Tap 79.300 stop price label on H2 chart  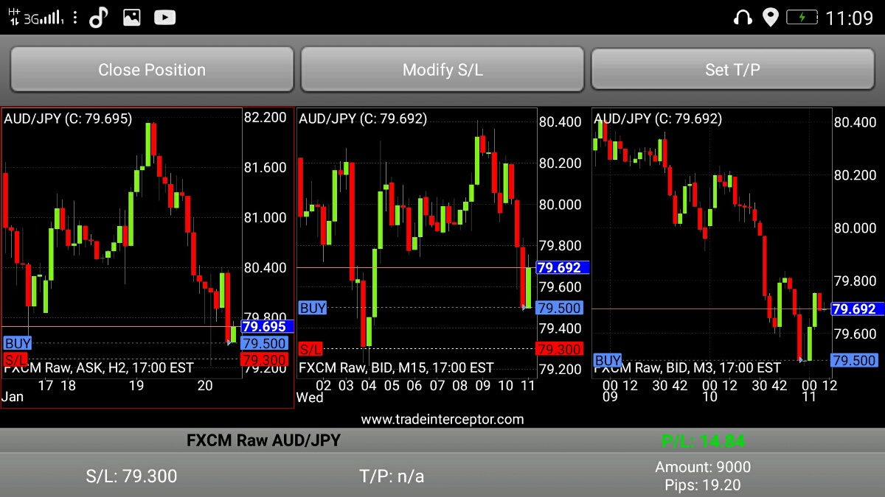coord(263,360)
